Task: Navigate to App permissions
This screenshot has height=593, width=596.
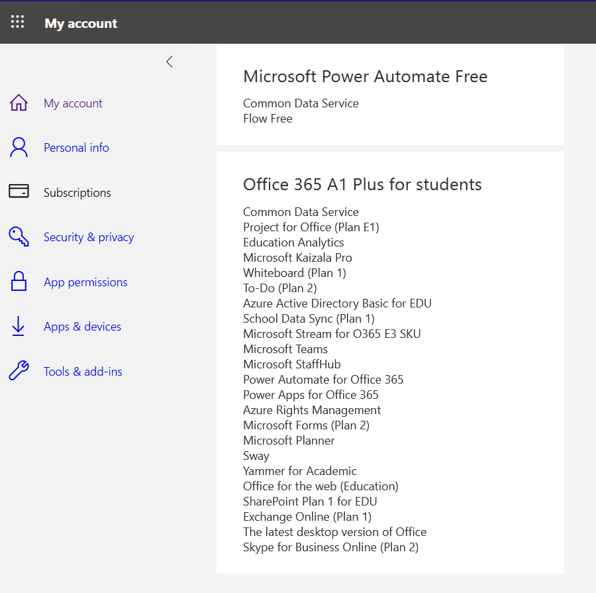Action: tap(85, 282)
